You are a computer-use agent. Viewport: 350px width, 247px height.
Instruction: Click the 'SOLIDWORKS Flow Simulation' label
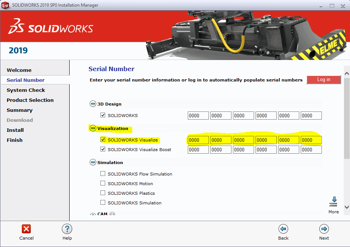click(x=140, y=174)
